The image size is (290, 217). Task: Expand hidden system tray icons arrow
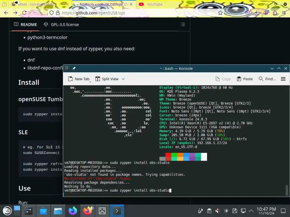click(x=251, y=211)
